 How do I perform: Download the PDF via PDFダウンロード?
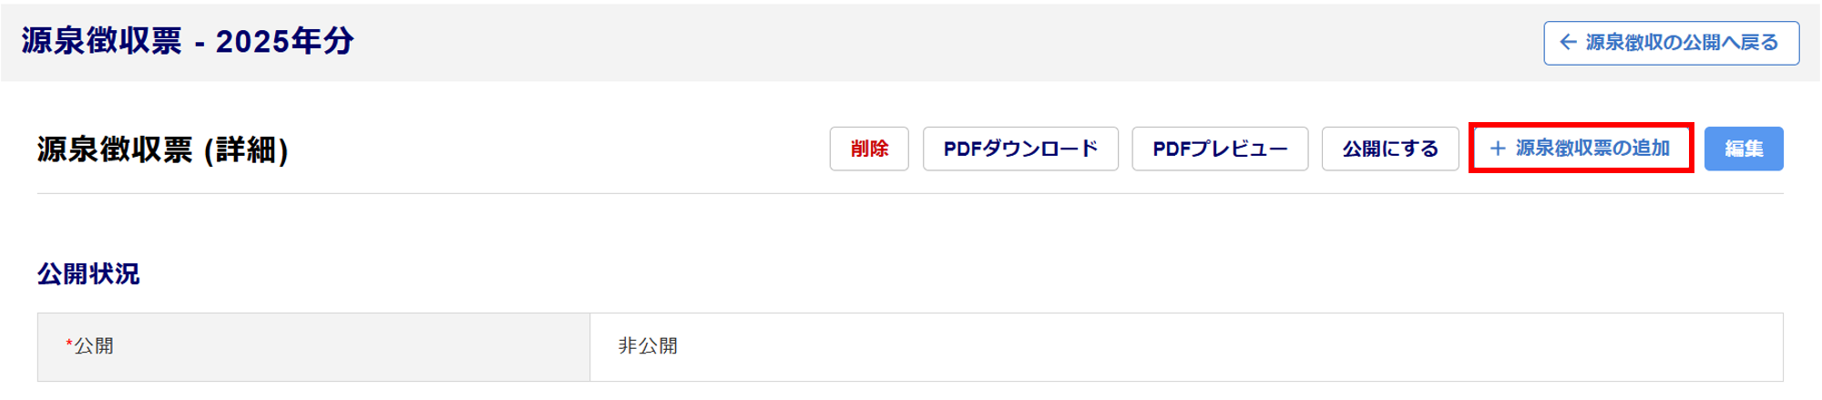[x=1019, y=149]
